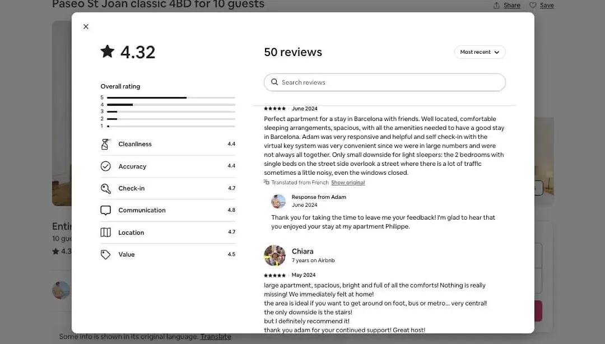This screenshot has width=605, height=344.
Task: Click the magnifier icon in Search reviews
Action: pyautogui.click(x=274, y=82)
